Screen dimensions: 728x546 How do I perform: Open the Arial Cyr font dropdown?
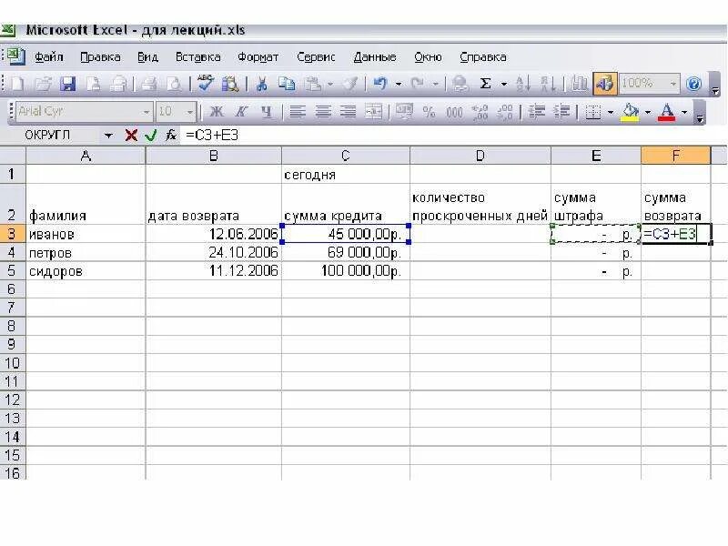pos(146,112)
